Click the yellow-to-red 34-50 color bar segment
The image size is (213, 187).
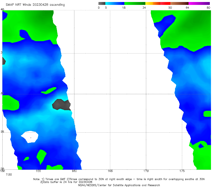coord(158,3)
